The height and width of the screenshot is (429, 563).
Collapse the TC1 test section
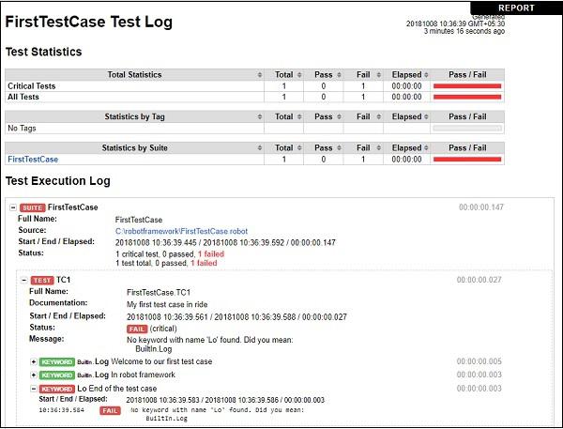point(24,280)
